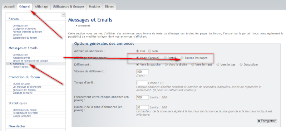
Task: Open Récapitulatif des votes link
Action: [x=25, y=113]
